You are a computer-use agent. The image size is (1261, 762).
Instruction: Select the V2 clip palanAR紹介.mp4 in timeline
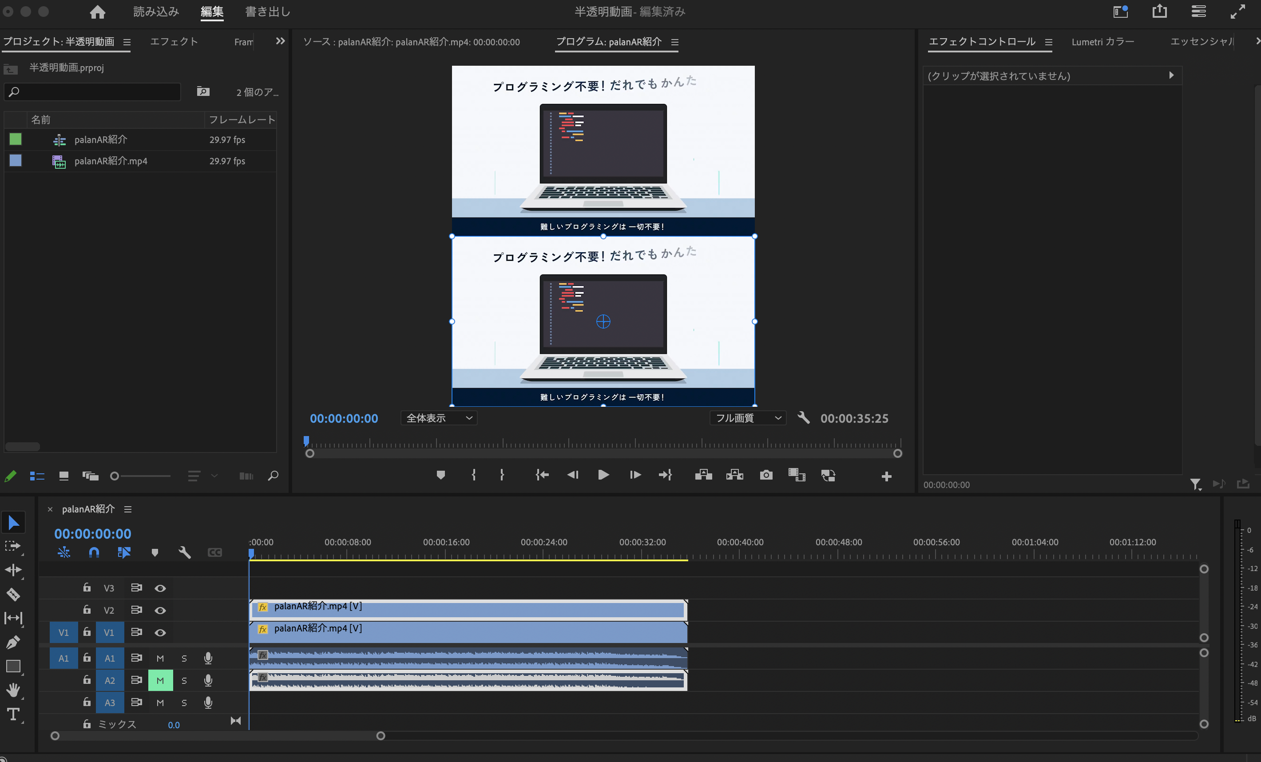click(468, 610)
